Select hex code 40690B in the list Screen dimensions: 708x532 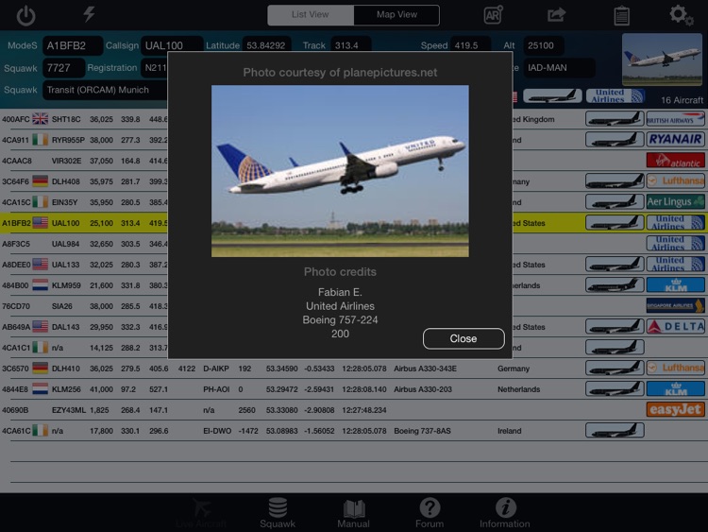click(x=15, y=410)
